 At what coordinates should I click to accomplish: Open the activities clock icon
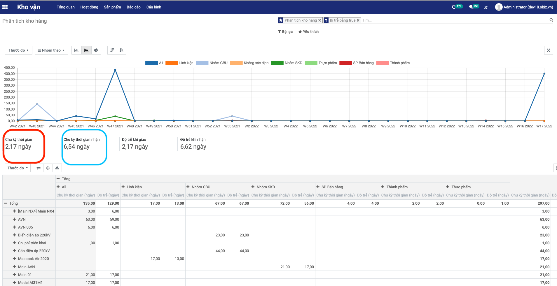(454, 7)
